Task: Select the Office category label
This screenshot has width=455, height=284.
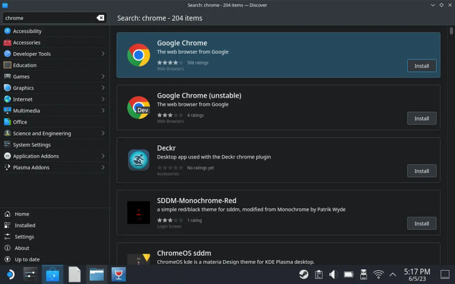Action: coord(20,122)
